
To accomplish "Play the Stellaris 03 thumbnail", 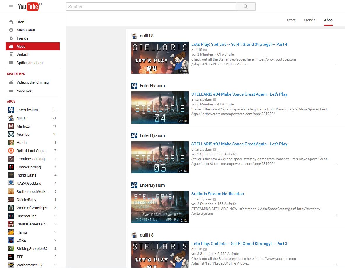I will 160,157.
